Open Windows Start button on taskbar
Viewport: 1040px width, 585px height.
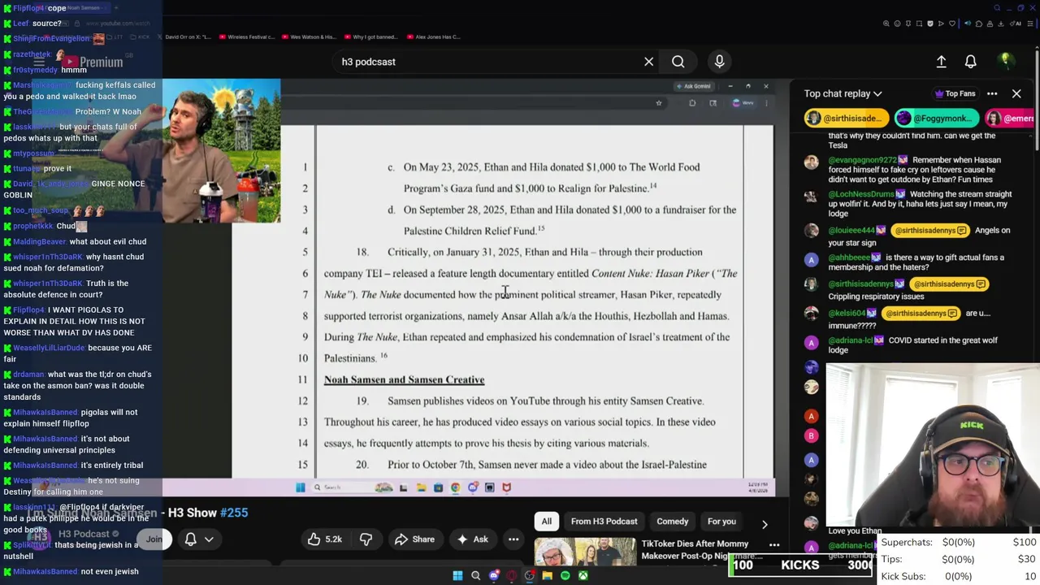click(x=457, y=576)
